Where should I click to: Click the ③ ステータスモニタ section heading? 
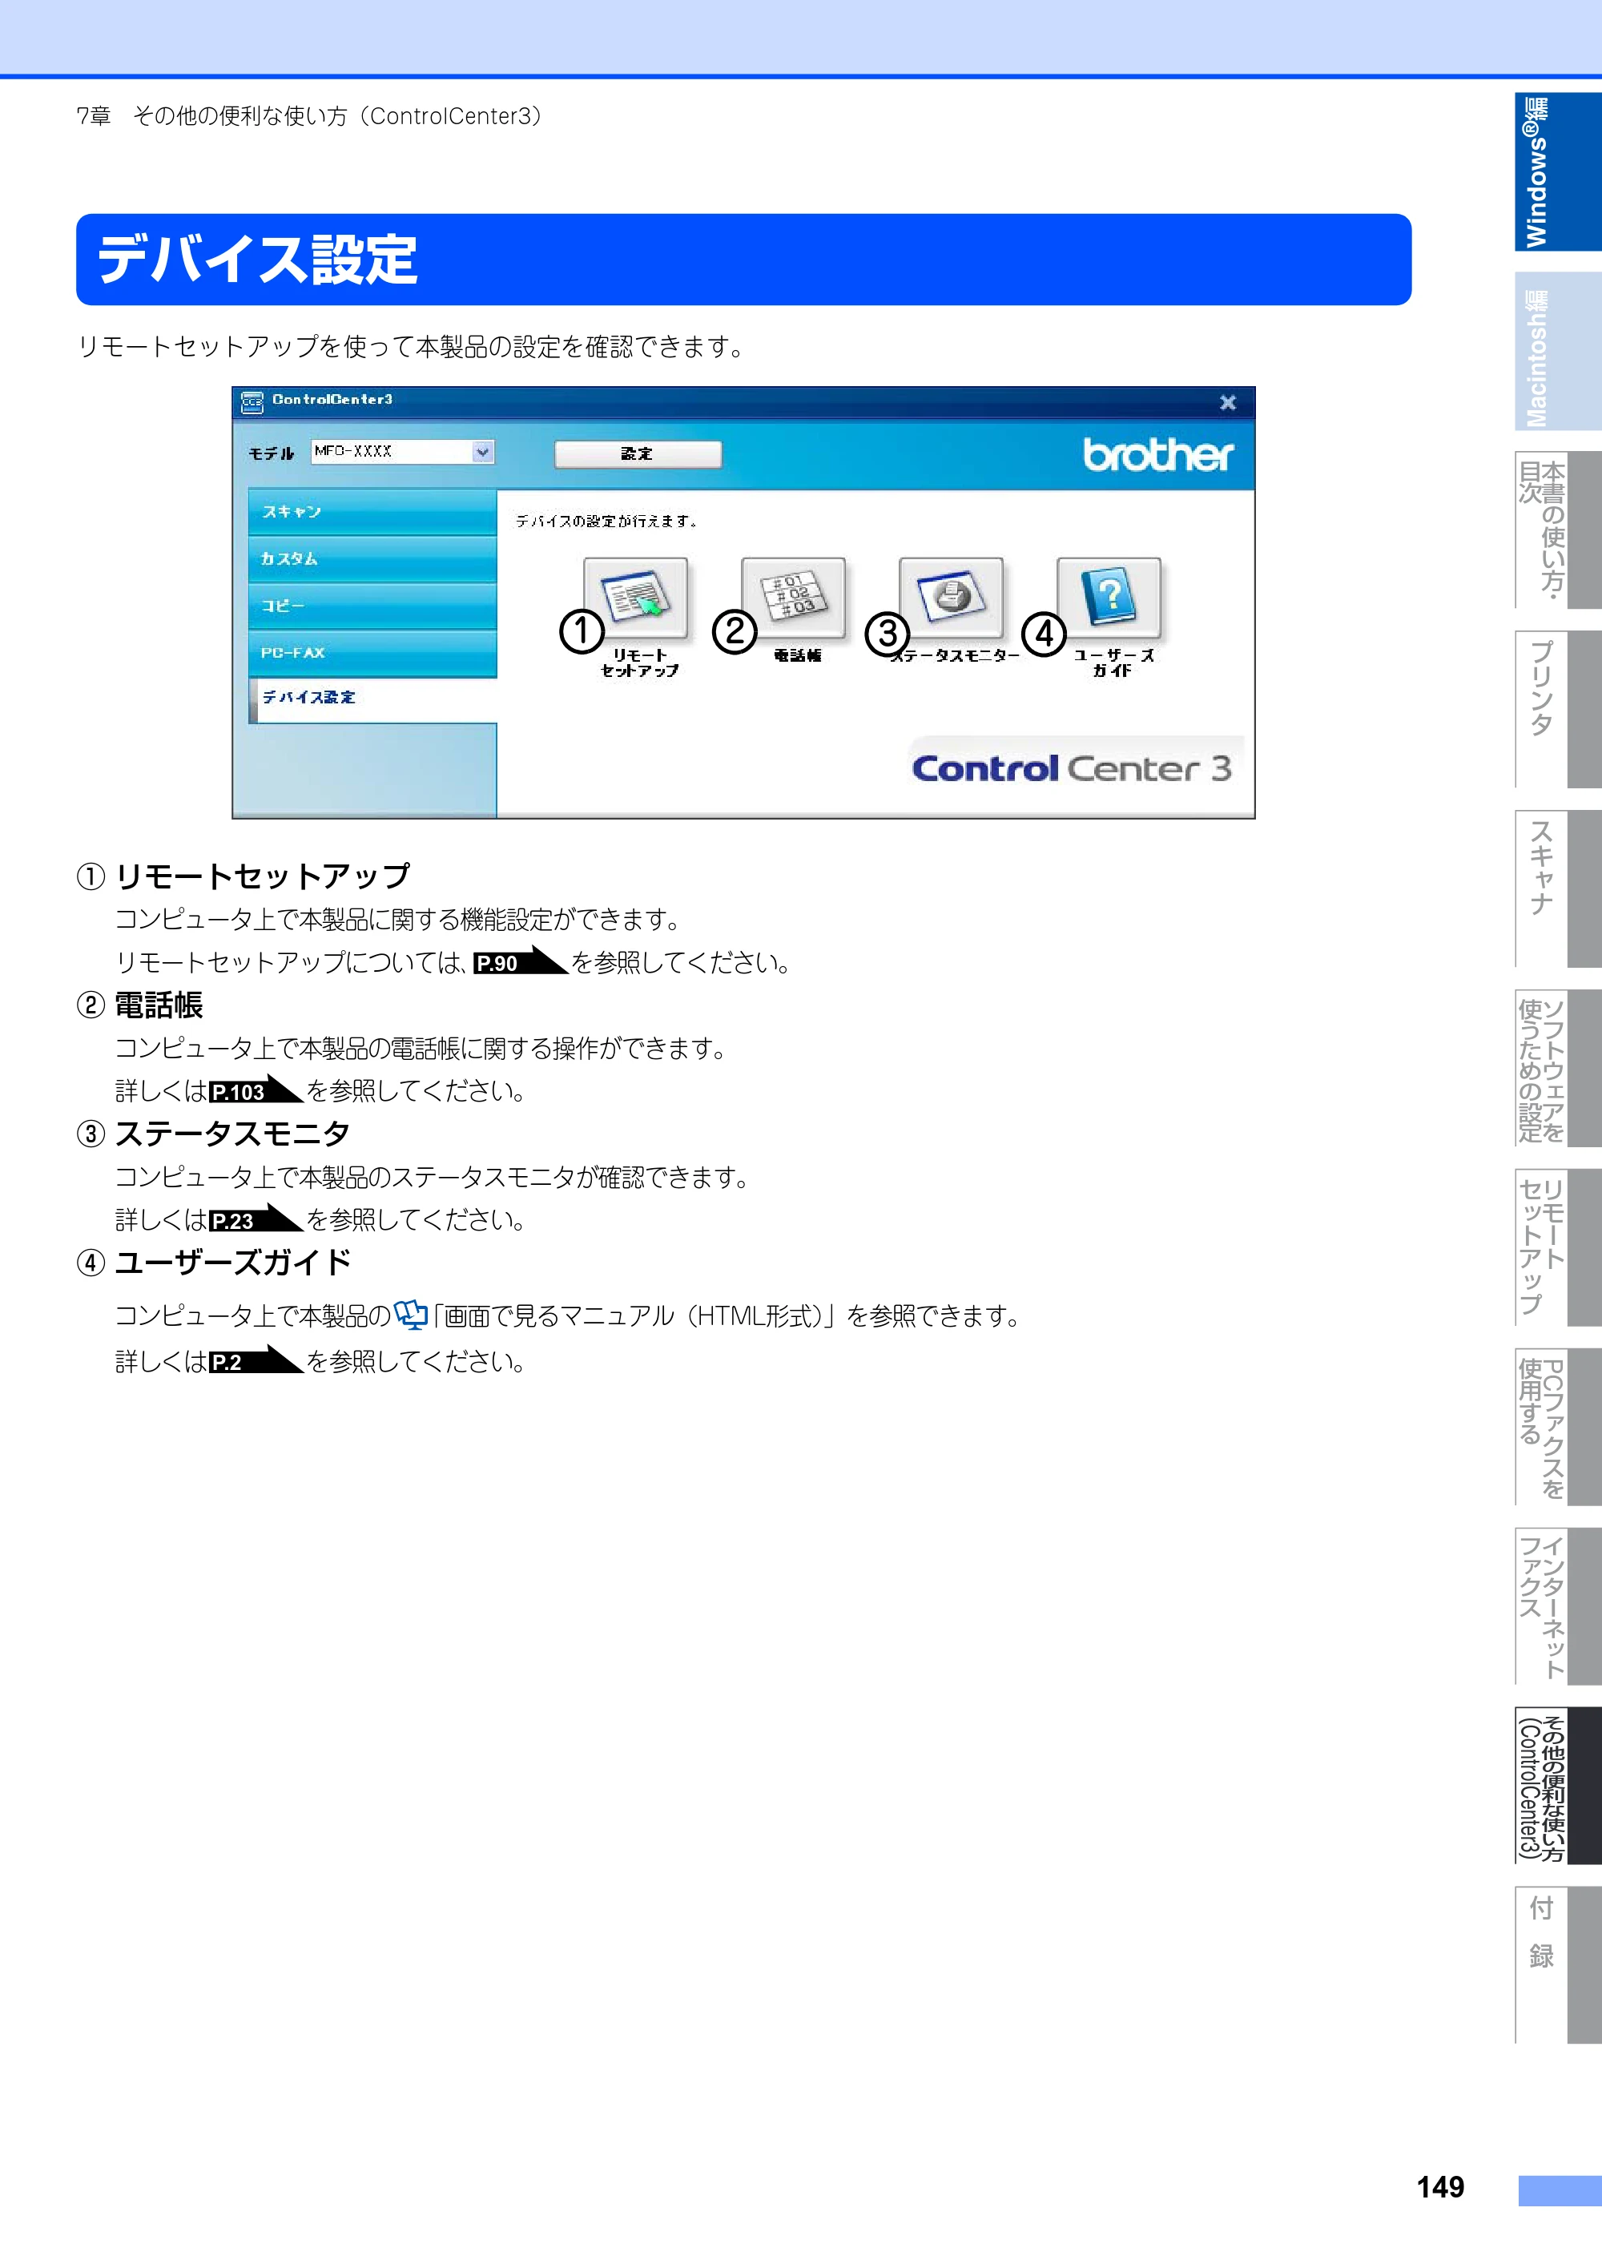[x=213, y=1133]
